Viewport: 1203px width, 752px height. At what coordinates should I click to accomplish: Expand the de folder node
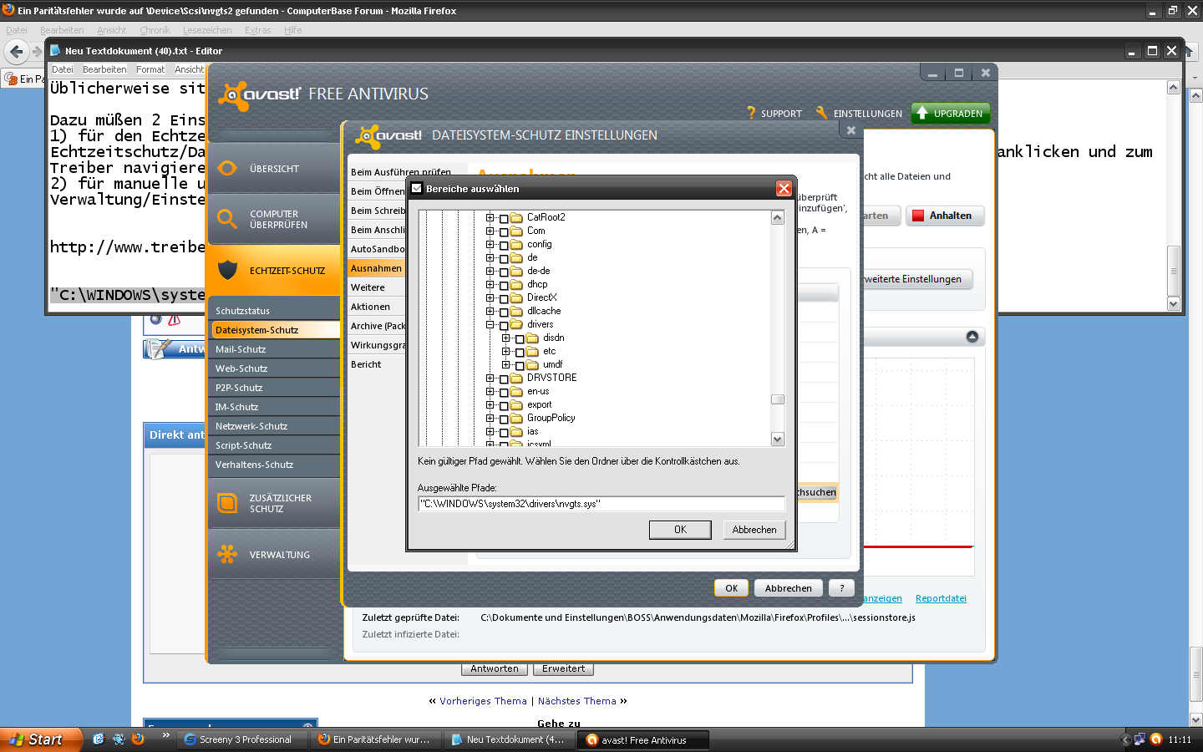tap(490, 257)
